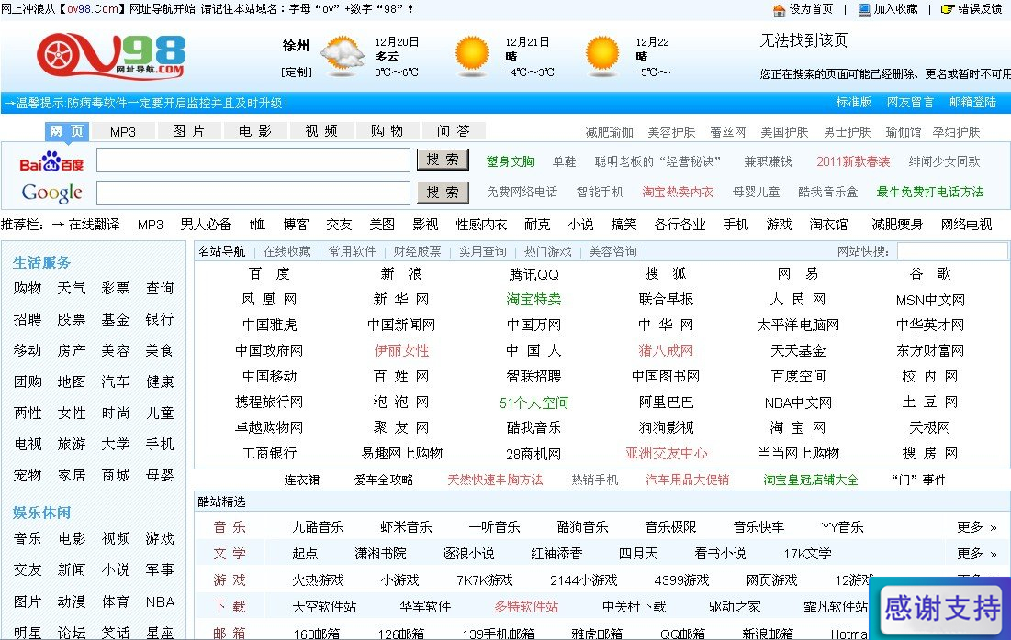Click the 邮箱登陆 link
The image size is (1011, 640).
[x=972, y=103]
